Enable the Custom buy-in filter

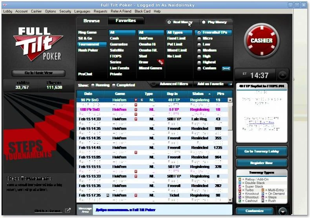pos(199,68)
